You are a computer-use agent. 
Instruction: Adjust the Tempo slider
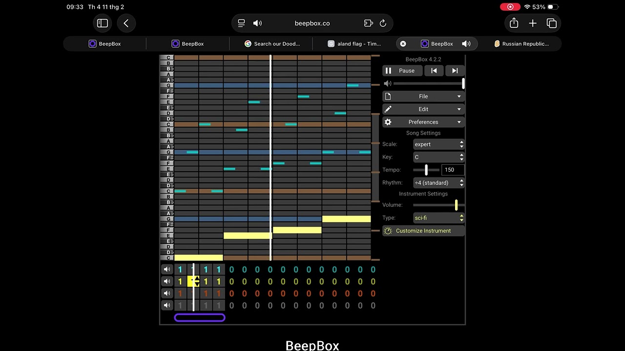coord(426,170)
